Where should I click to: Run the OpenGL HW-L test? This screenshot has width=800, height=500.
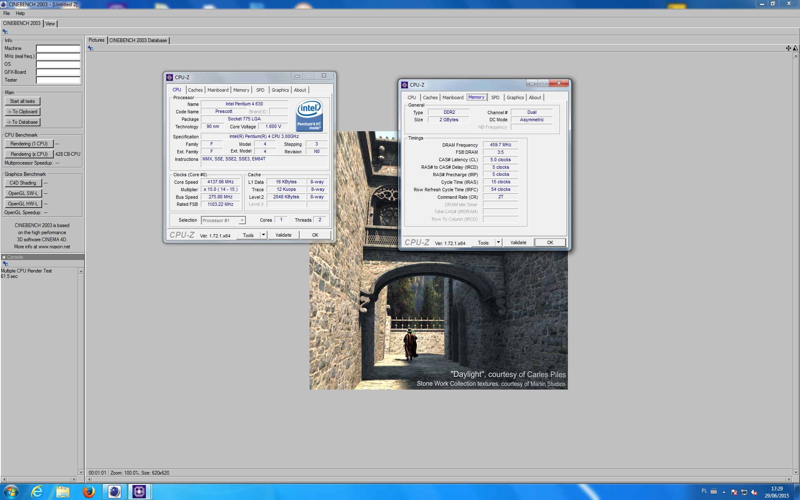click(x=23, y=204)
